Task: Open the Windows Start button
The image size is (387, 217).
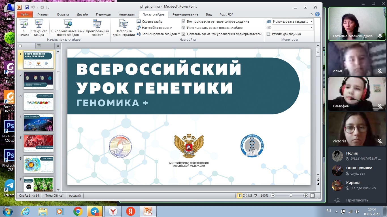Action: coord(7,211)
